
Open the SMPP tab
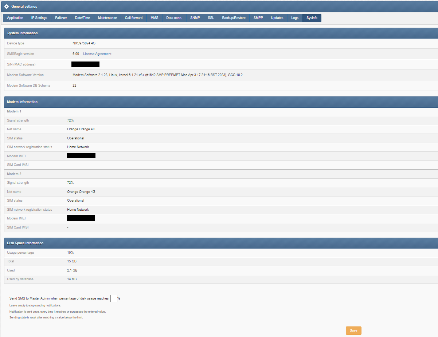pos(258,18)
